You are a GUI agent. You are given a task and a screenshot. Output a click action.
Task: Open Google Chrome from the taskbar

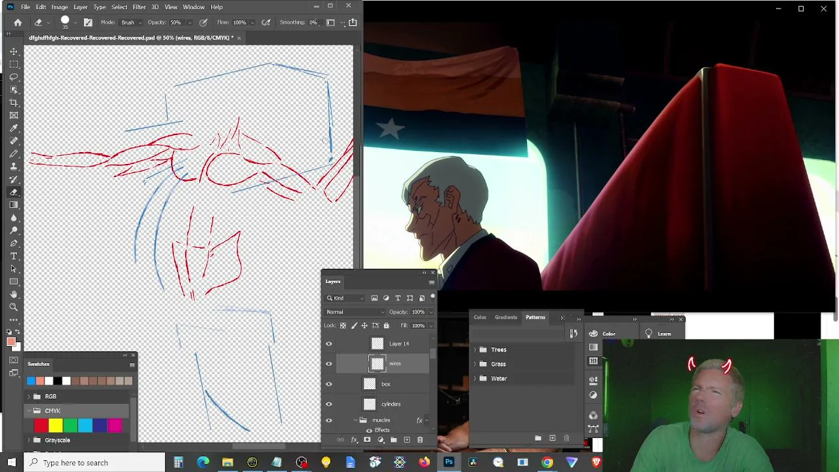click(x=547, y=463)
